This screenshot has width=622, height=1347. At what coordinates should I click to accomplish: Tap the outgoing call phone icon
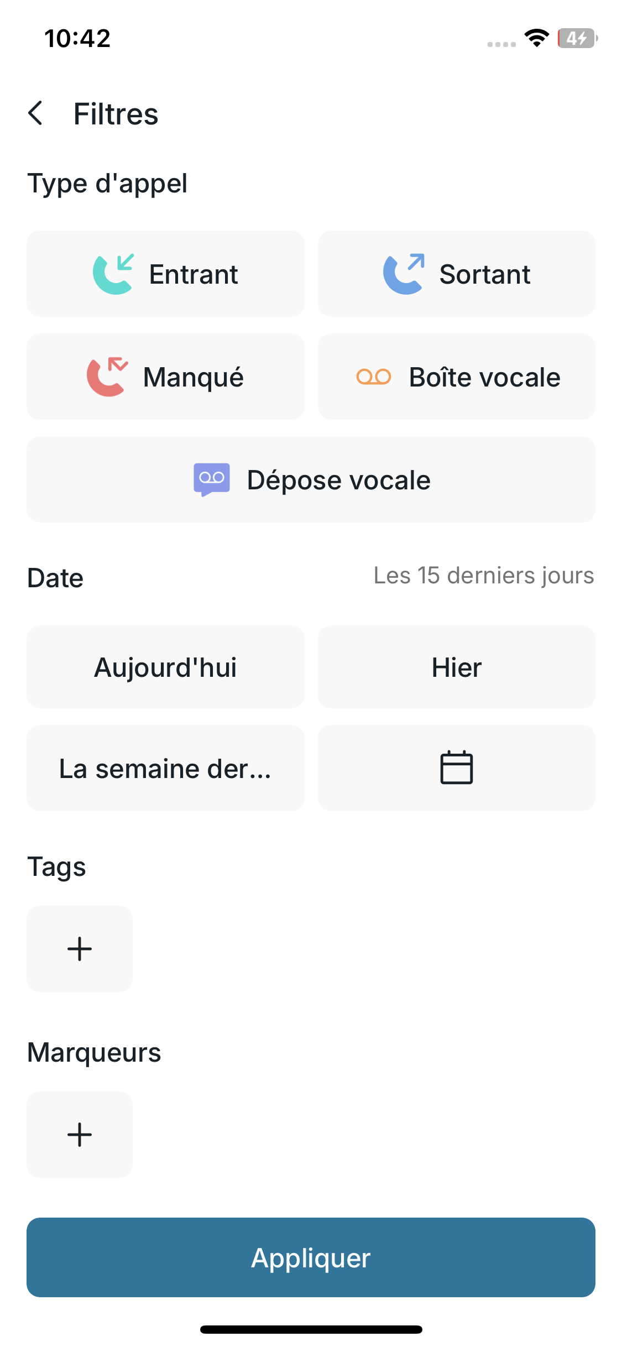pos(404,274)
